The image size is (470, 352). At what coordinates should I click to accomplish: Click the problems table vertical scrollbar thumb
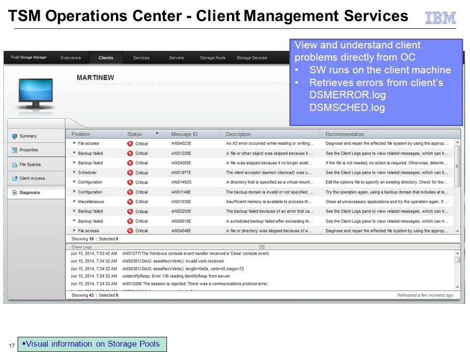coord(457,166)
